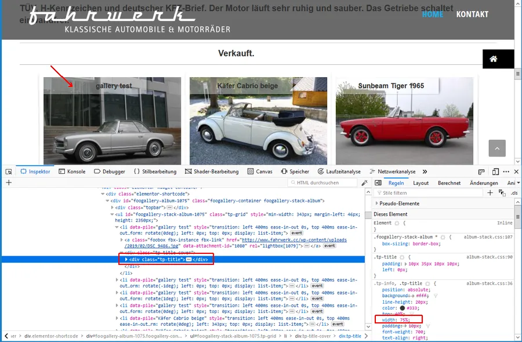Click the HTML durchsuchen search field
Screen dimensions: 522x342
(x=322, y=183)
